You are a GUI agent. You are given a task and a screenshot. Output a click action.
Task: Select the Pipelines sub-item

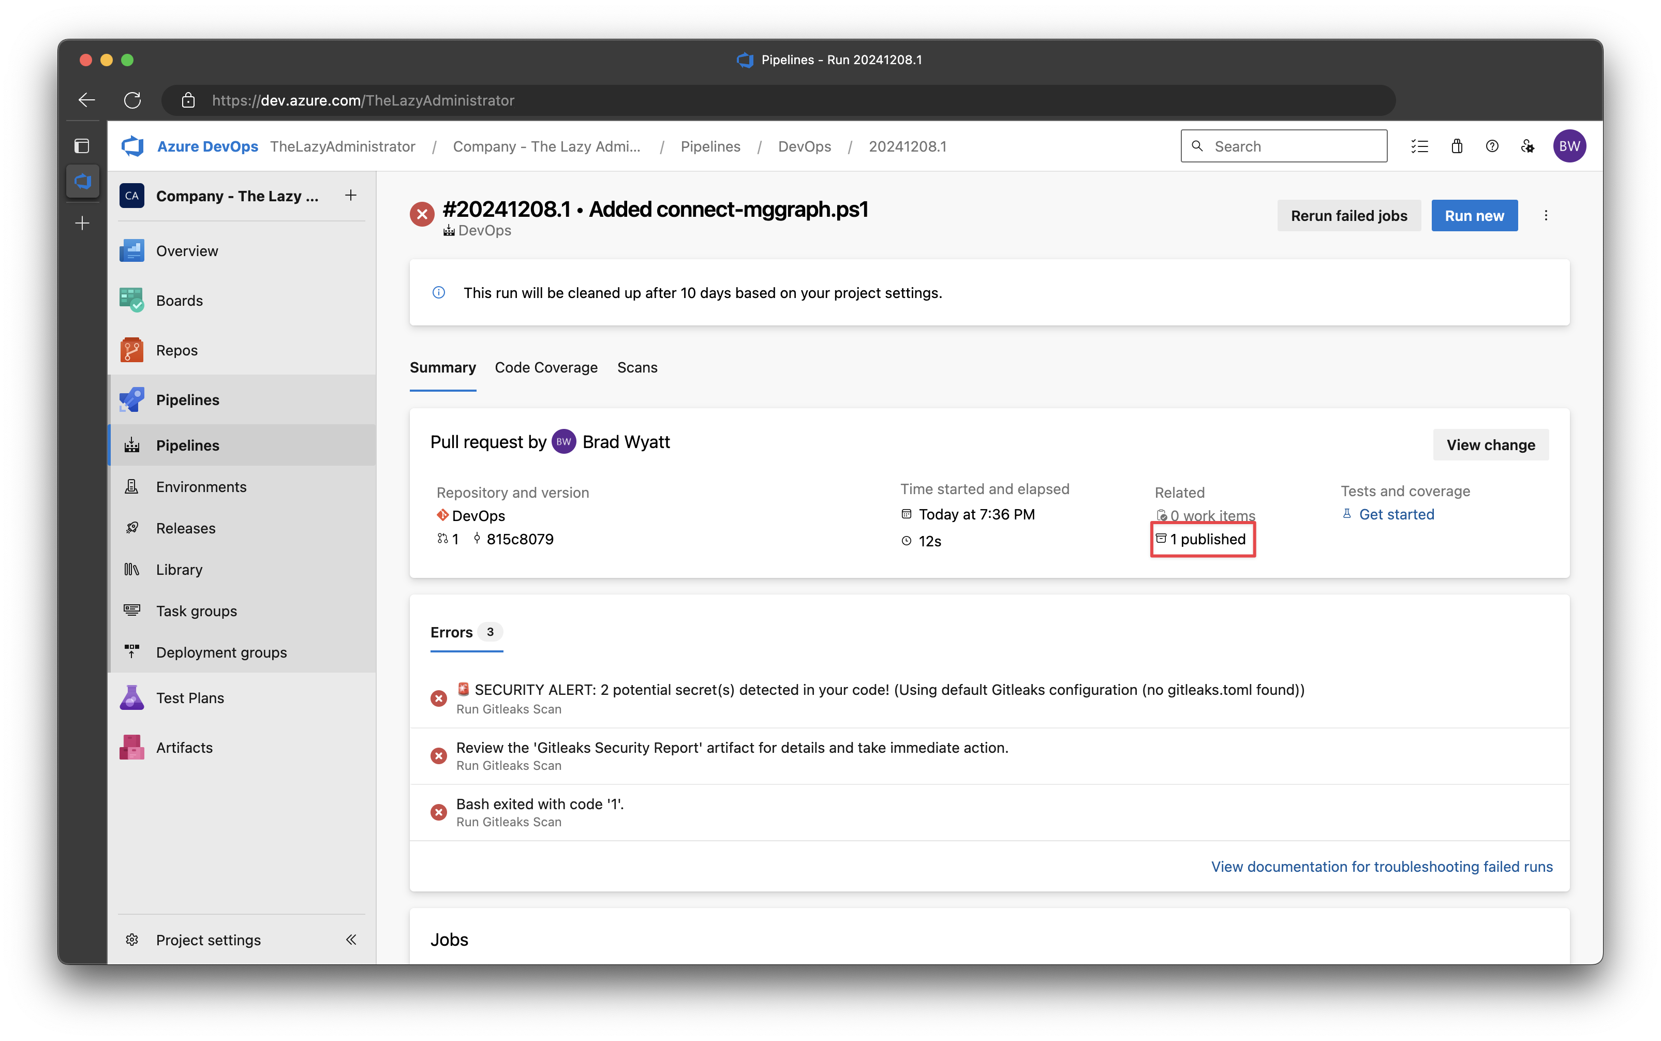(x=242, y=445)
